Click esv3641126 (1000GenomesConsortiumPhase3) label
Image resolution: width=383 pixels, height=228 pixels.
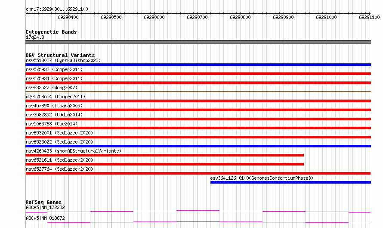point(262,178)
